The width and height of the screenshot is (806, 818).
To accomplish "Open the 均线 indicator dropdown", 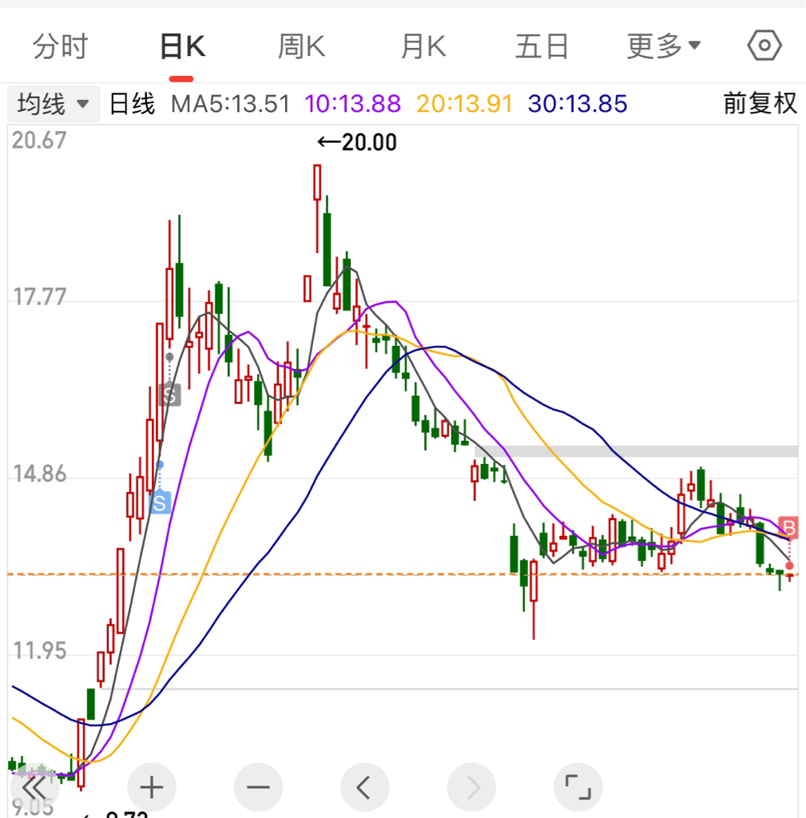I will pos(54,104).
